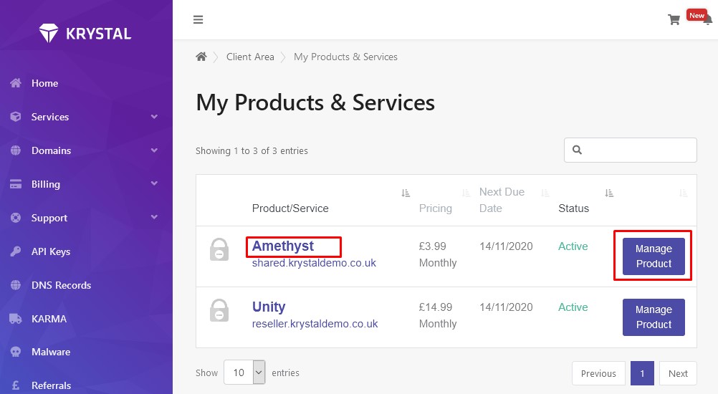Focus the products search field
718x394 pixels.
[x=630, y=150]
